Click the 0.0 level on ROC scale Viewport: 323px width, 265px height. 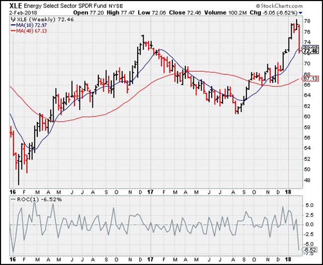309,224
